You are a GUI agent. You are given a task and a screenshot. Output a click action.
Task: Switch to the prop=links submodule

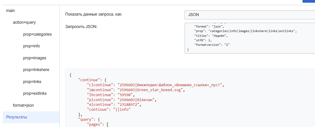click(x=32, y=82)
